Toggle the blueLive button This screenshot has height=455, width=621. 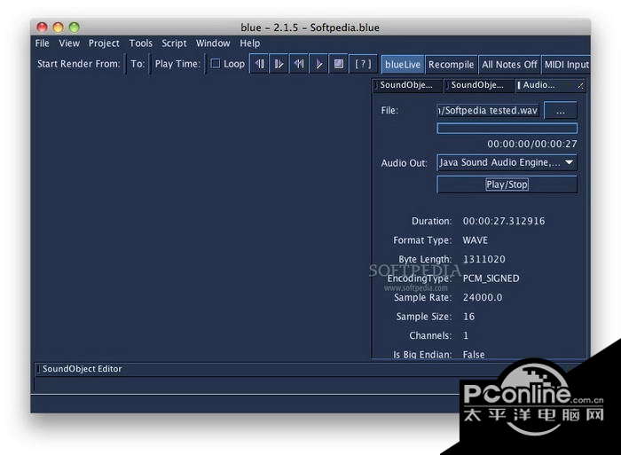point(403,65)
